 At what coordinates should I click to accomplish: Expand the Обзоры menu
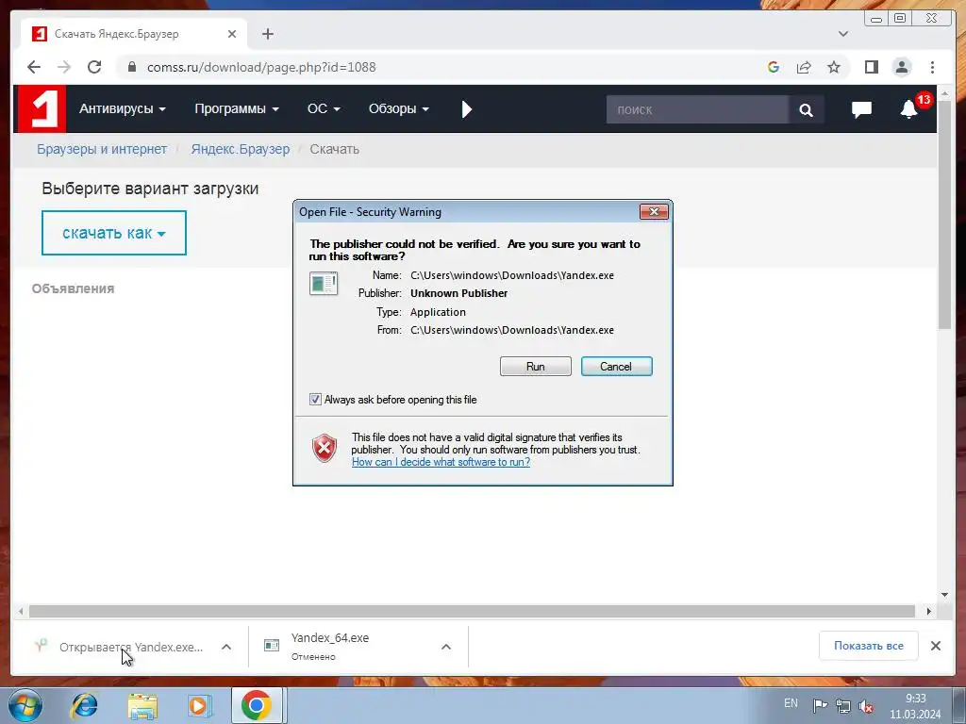click(x=399, y=109)
